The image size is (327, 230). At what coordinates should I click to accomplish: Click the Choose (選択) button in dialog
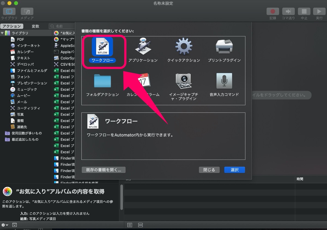[x=235, y=170]
